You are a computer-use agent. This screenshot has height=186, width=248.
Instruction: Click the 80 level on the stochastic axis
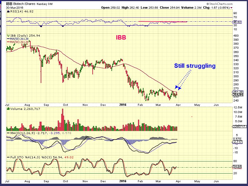[235, 161]
